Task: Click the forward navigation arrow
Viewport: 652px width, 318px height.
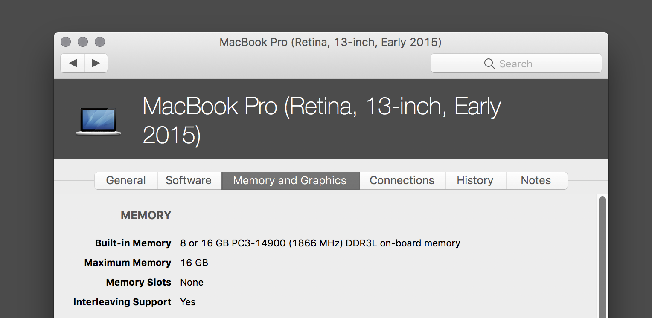Action: (96, 63)
